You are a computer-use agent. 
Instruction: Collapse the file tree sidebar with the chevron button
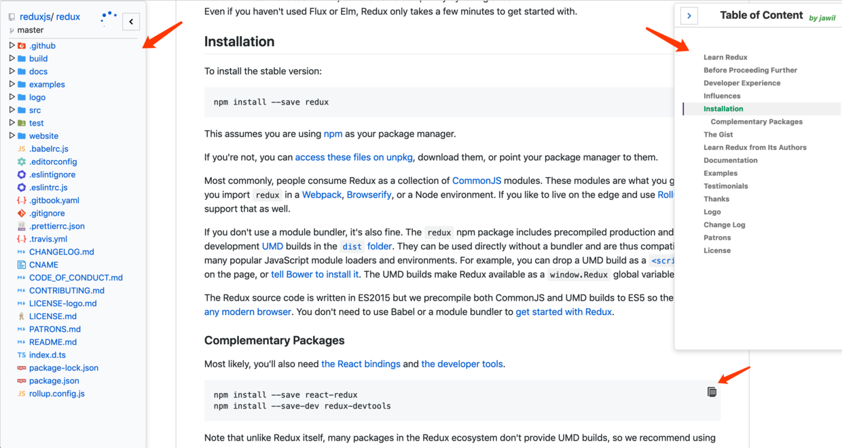pos(131,22)
